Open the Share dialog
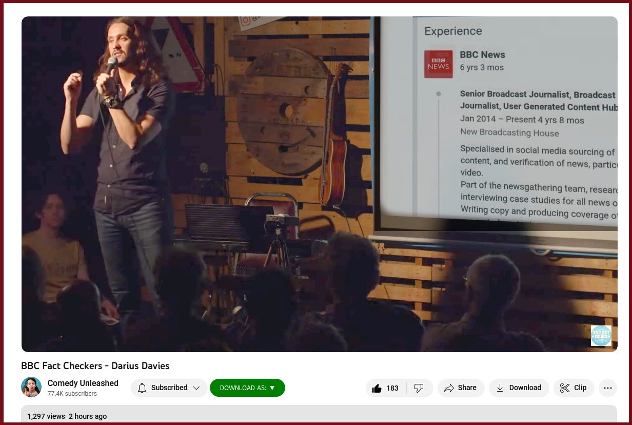 click(461, 388)
